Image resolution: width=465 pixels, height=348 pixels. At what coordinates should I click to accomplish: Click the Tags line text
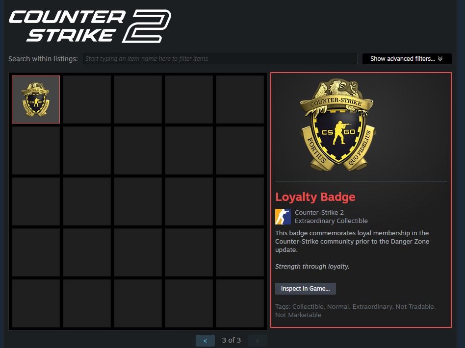coord(355,311)
